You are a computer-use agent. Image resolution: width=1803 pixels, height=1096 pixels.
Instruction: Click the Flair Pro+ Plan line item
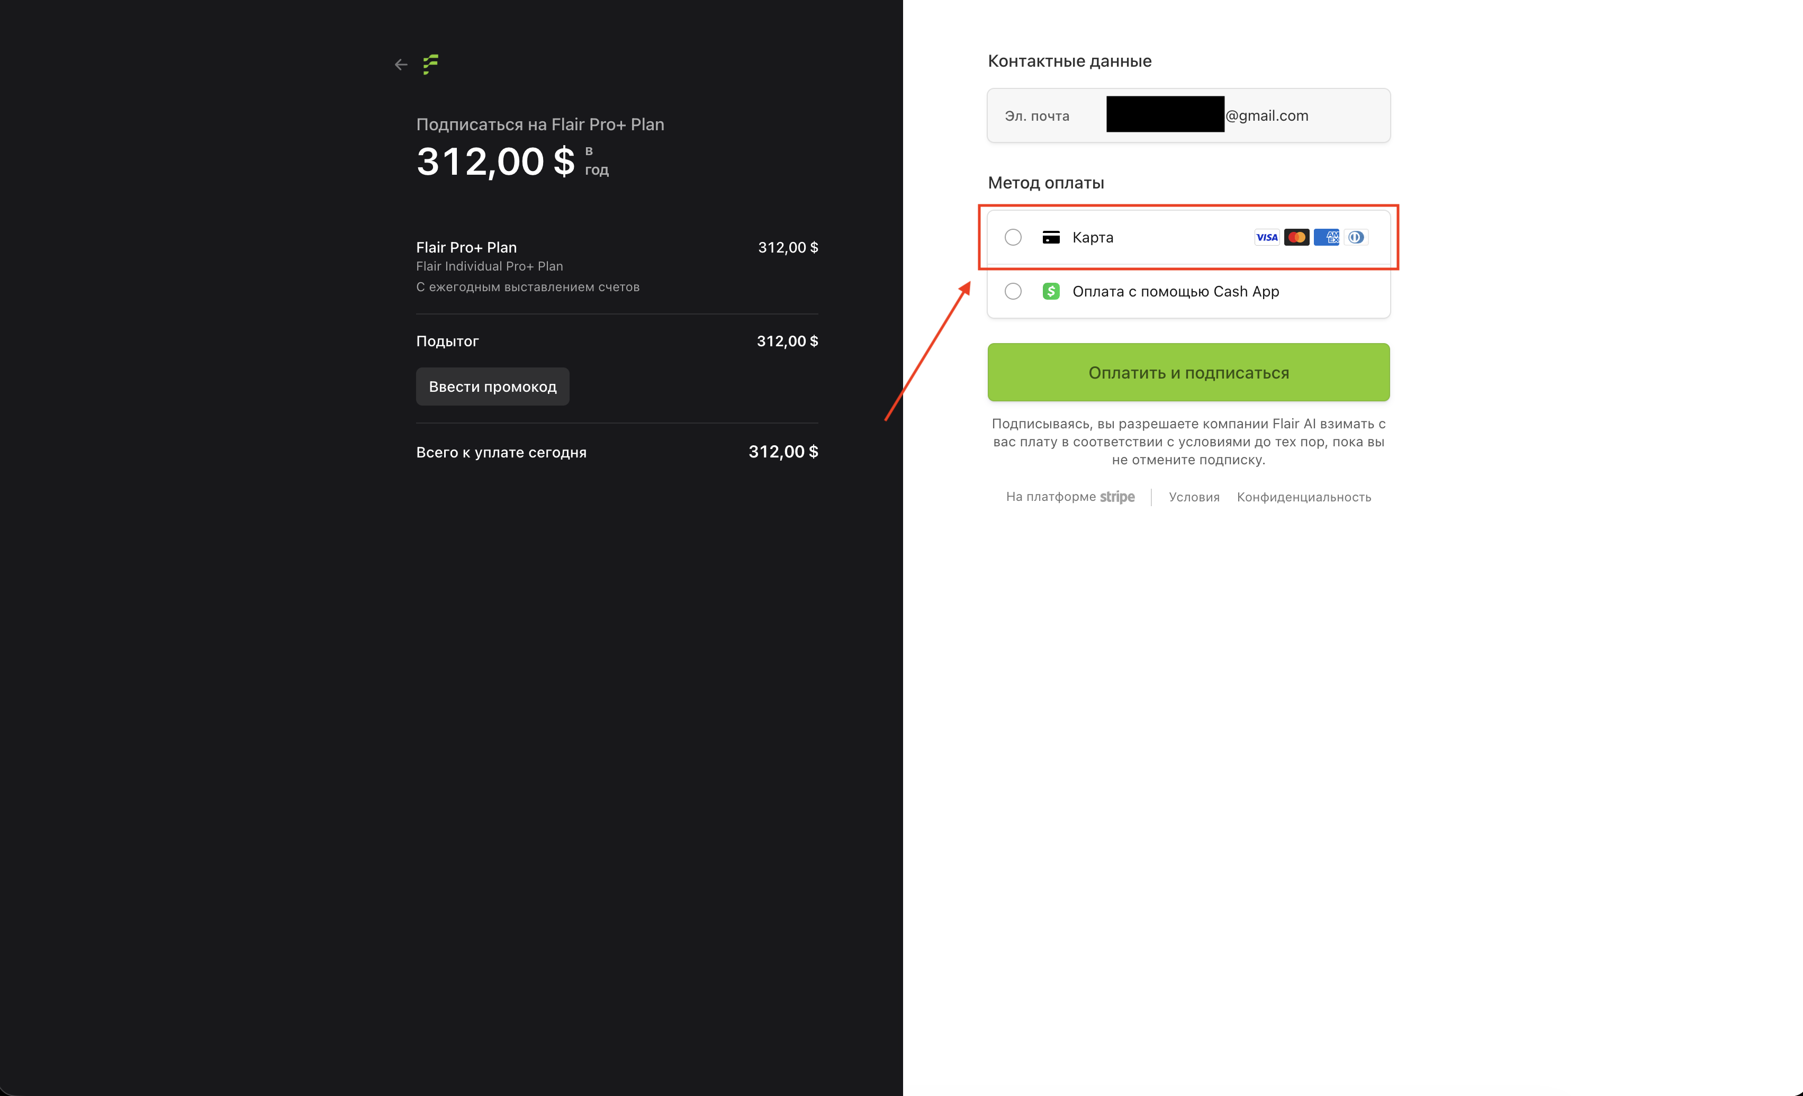(466, 247)
